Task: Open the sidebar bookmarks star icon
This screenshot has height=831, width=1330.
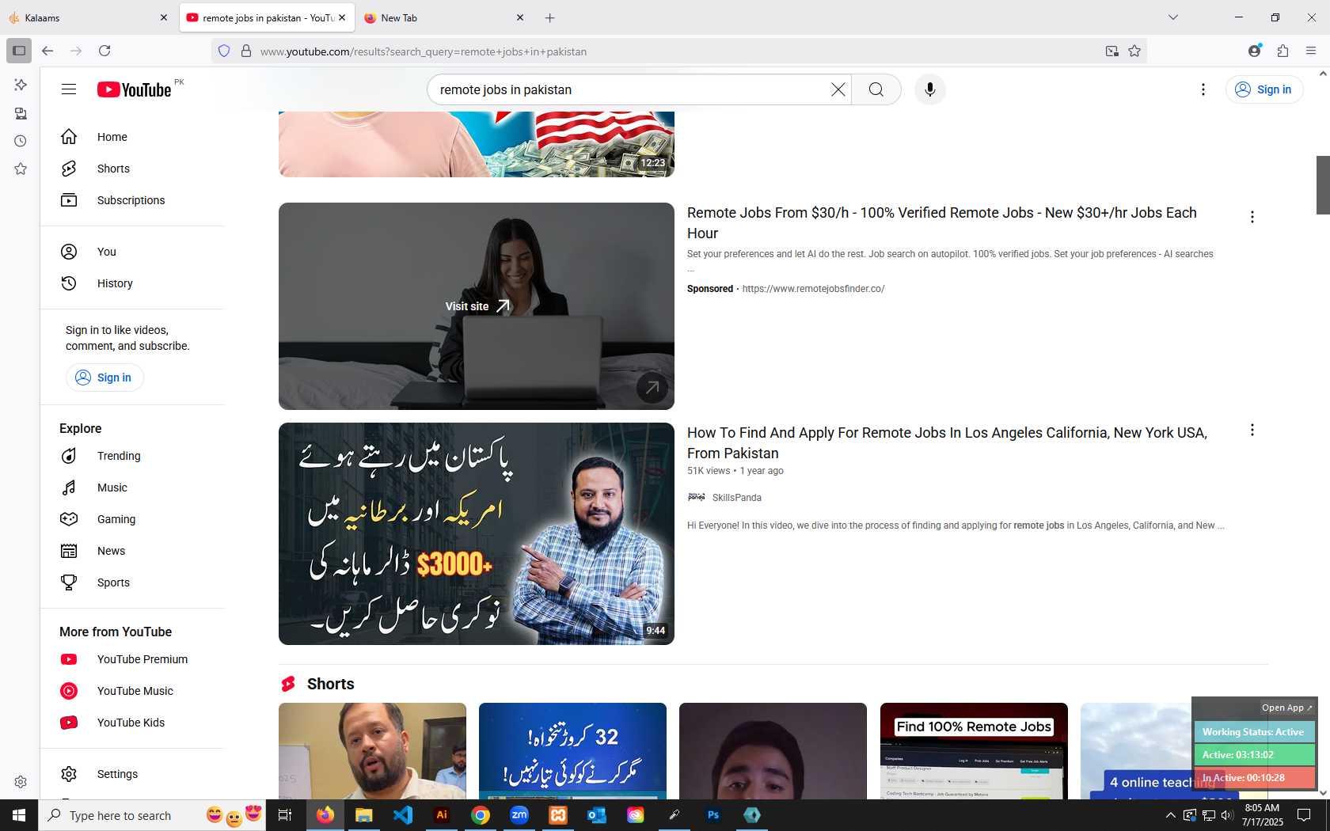Action: tap(21, 169)
